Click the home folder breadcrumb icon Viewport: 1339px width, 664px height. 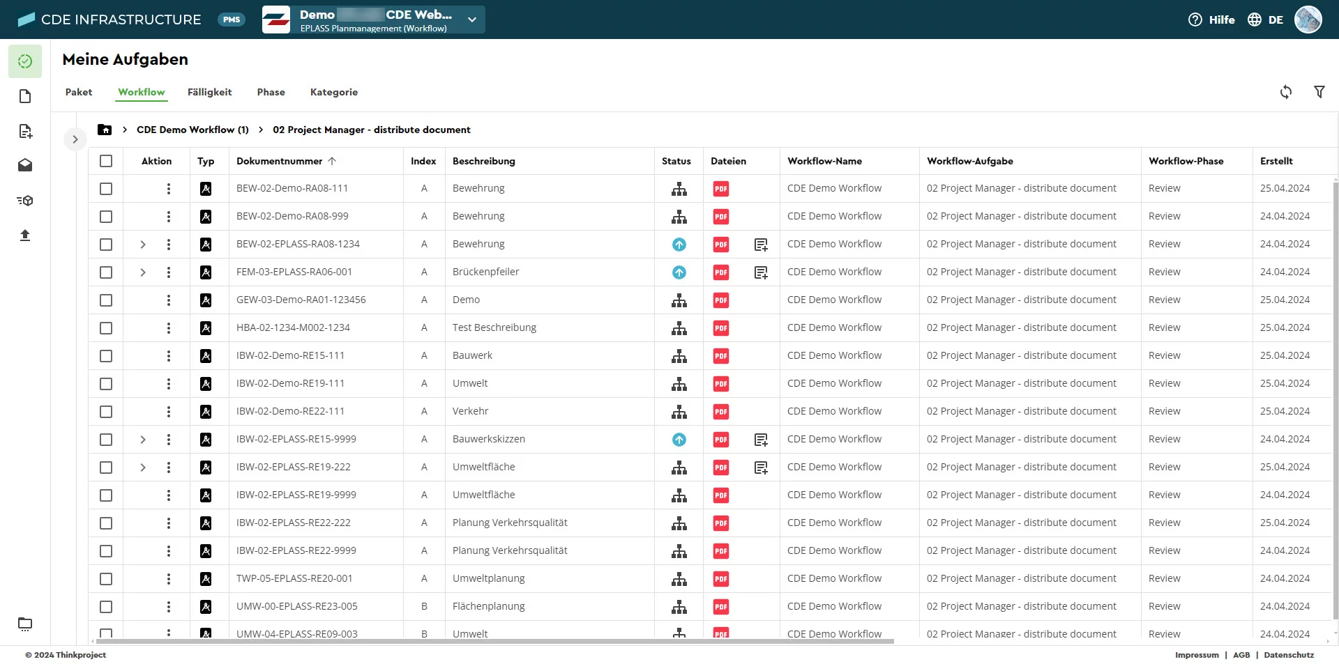click(105, 130)
